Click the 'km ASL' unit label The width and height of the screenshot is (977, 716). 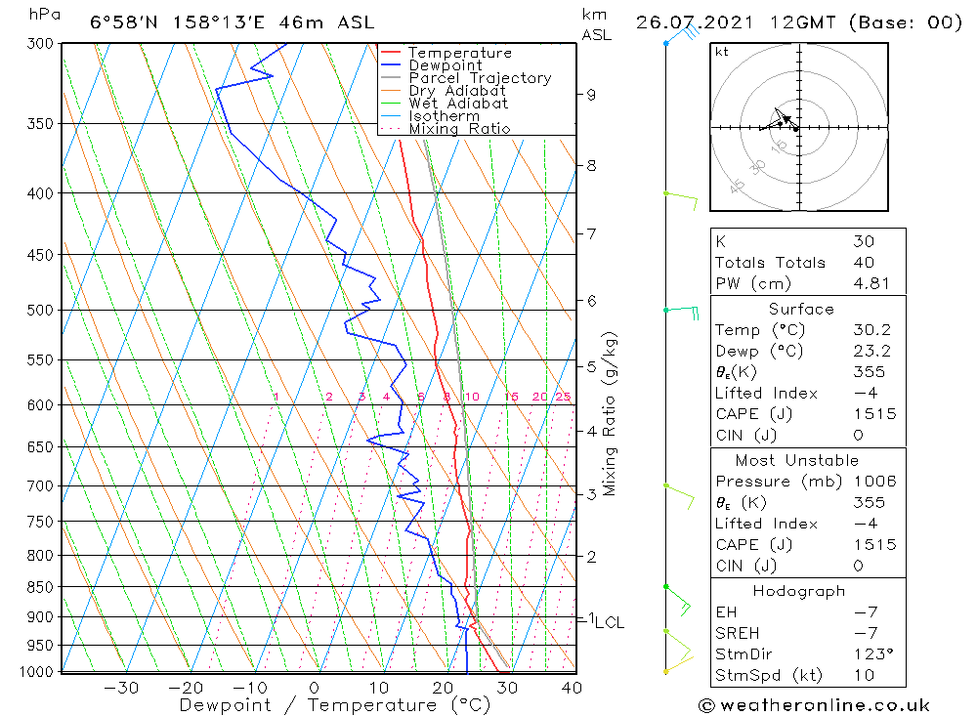pos(596,25)
